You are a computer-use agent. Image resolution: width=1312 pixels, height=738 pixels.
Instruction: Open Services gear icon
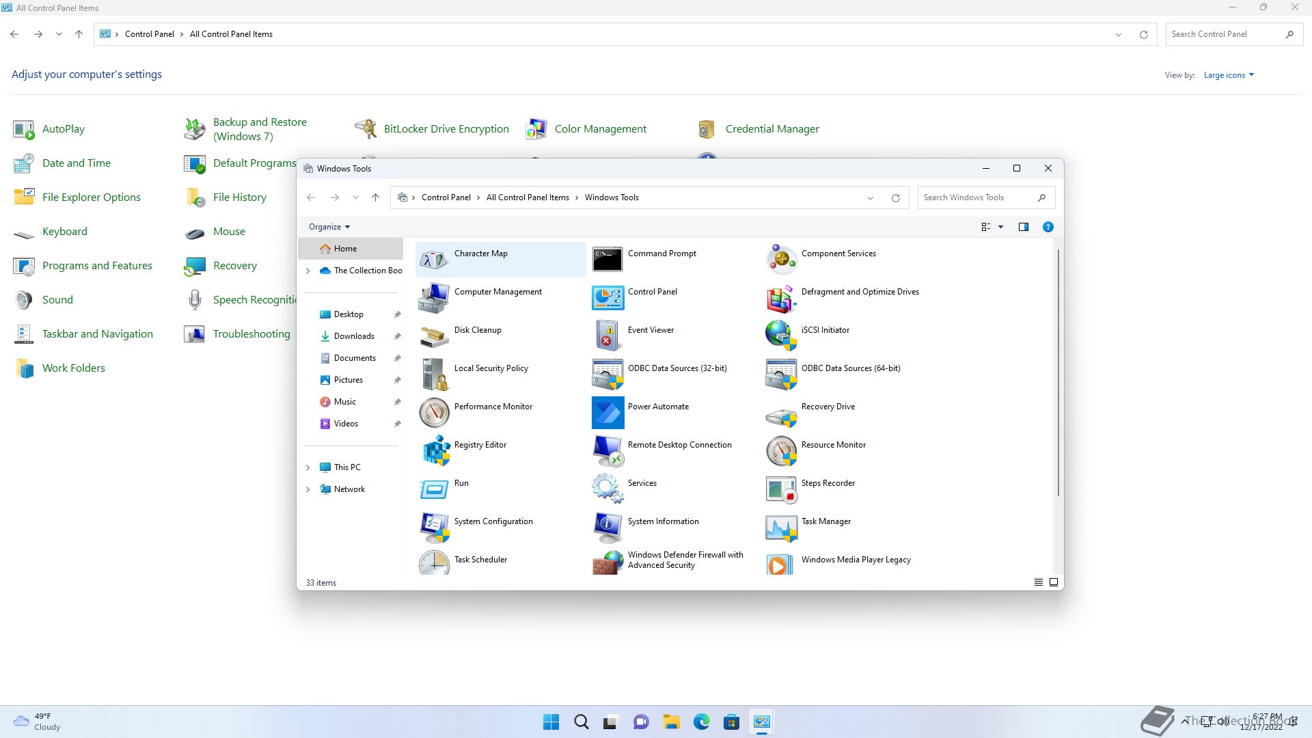coord(607,489)
